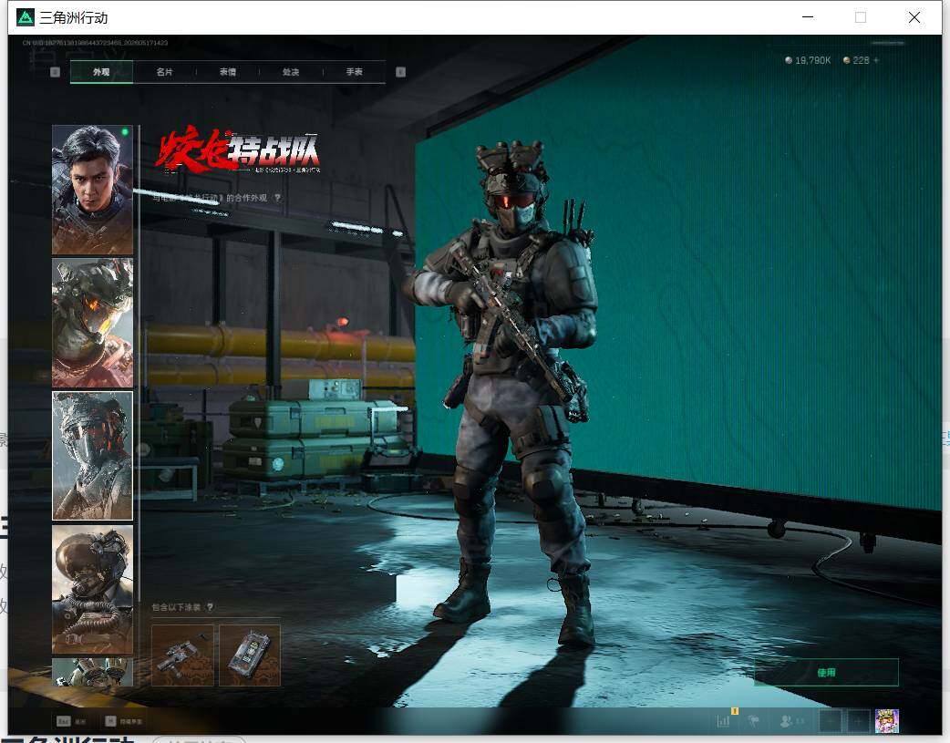The image size is (950, 743).
Task: Open the tag charm item thumbnail
Action: tap(250, 655)
